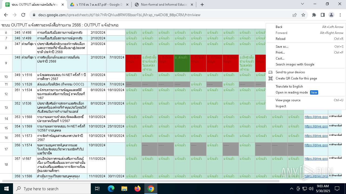Click the address bar URL field
The image size is (346, 194).
coord(162,15)
